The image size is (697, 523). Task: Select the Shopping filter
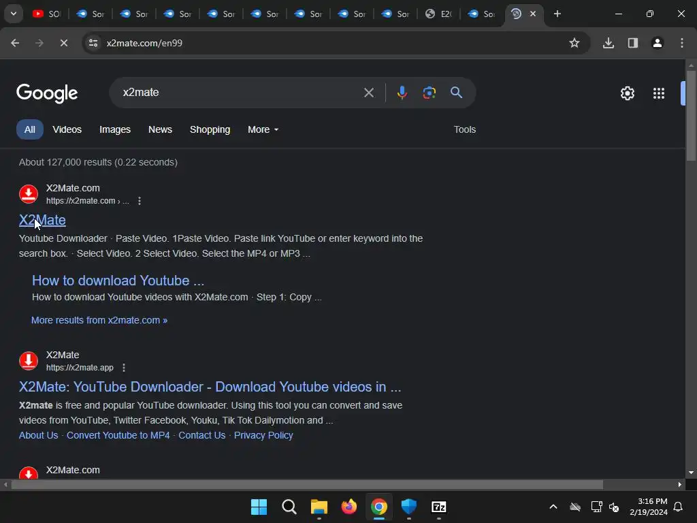(210, 130)
